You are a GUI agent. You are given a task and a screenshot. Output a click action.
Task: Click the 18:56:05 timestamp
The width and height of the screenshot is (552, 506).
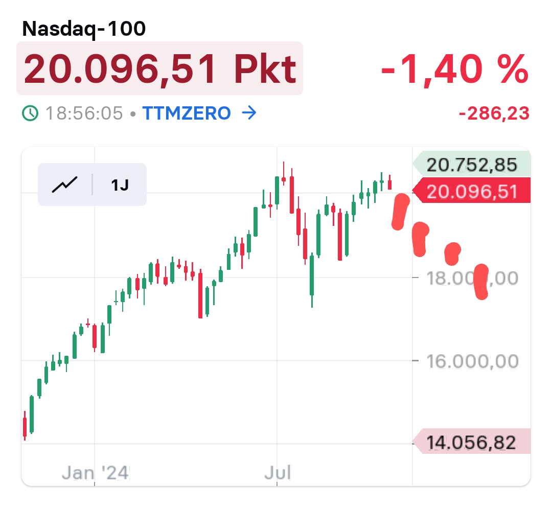coord(84,113)
